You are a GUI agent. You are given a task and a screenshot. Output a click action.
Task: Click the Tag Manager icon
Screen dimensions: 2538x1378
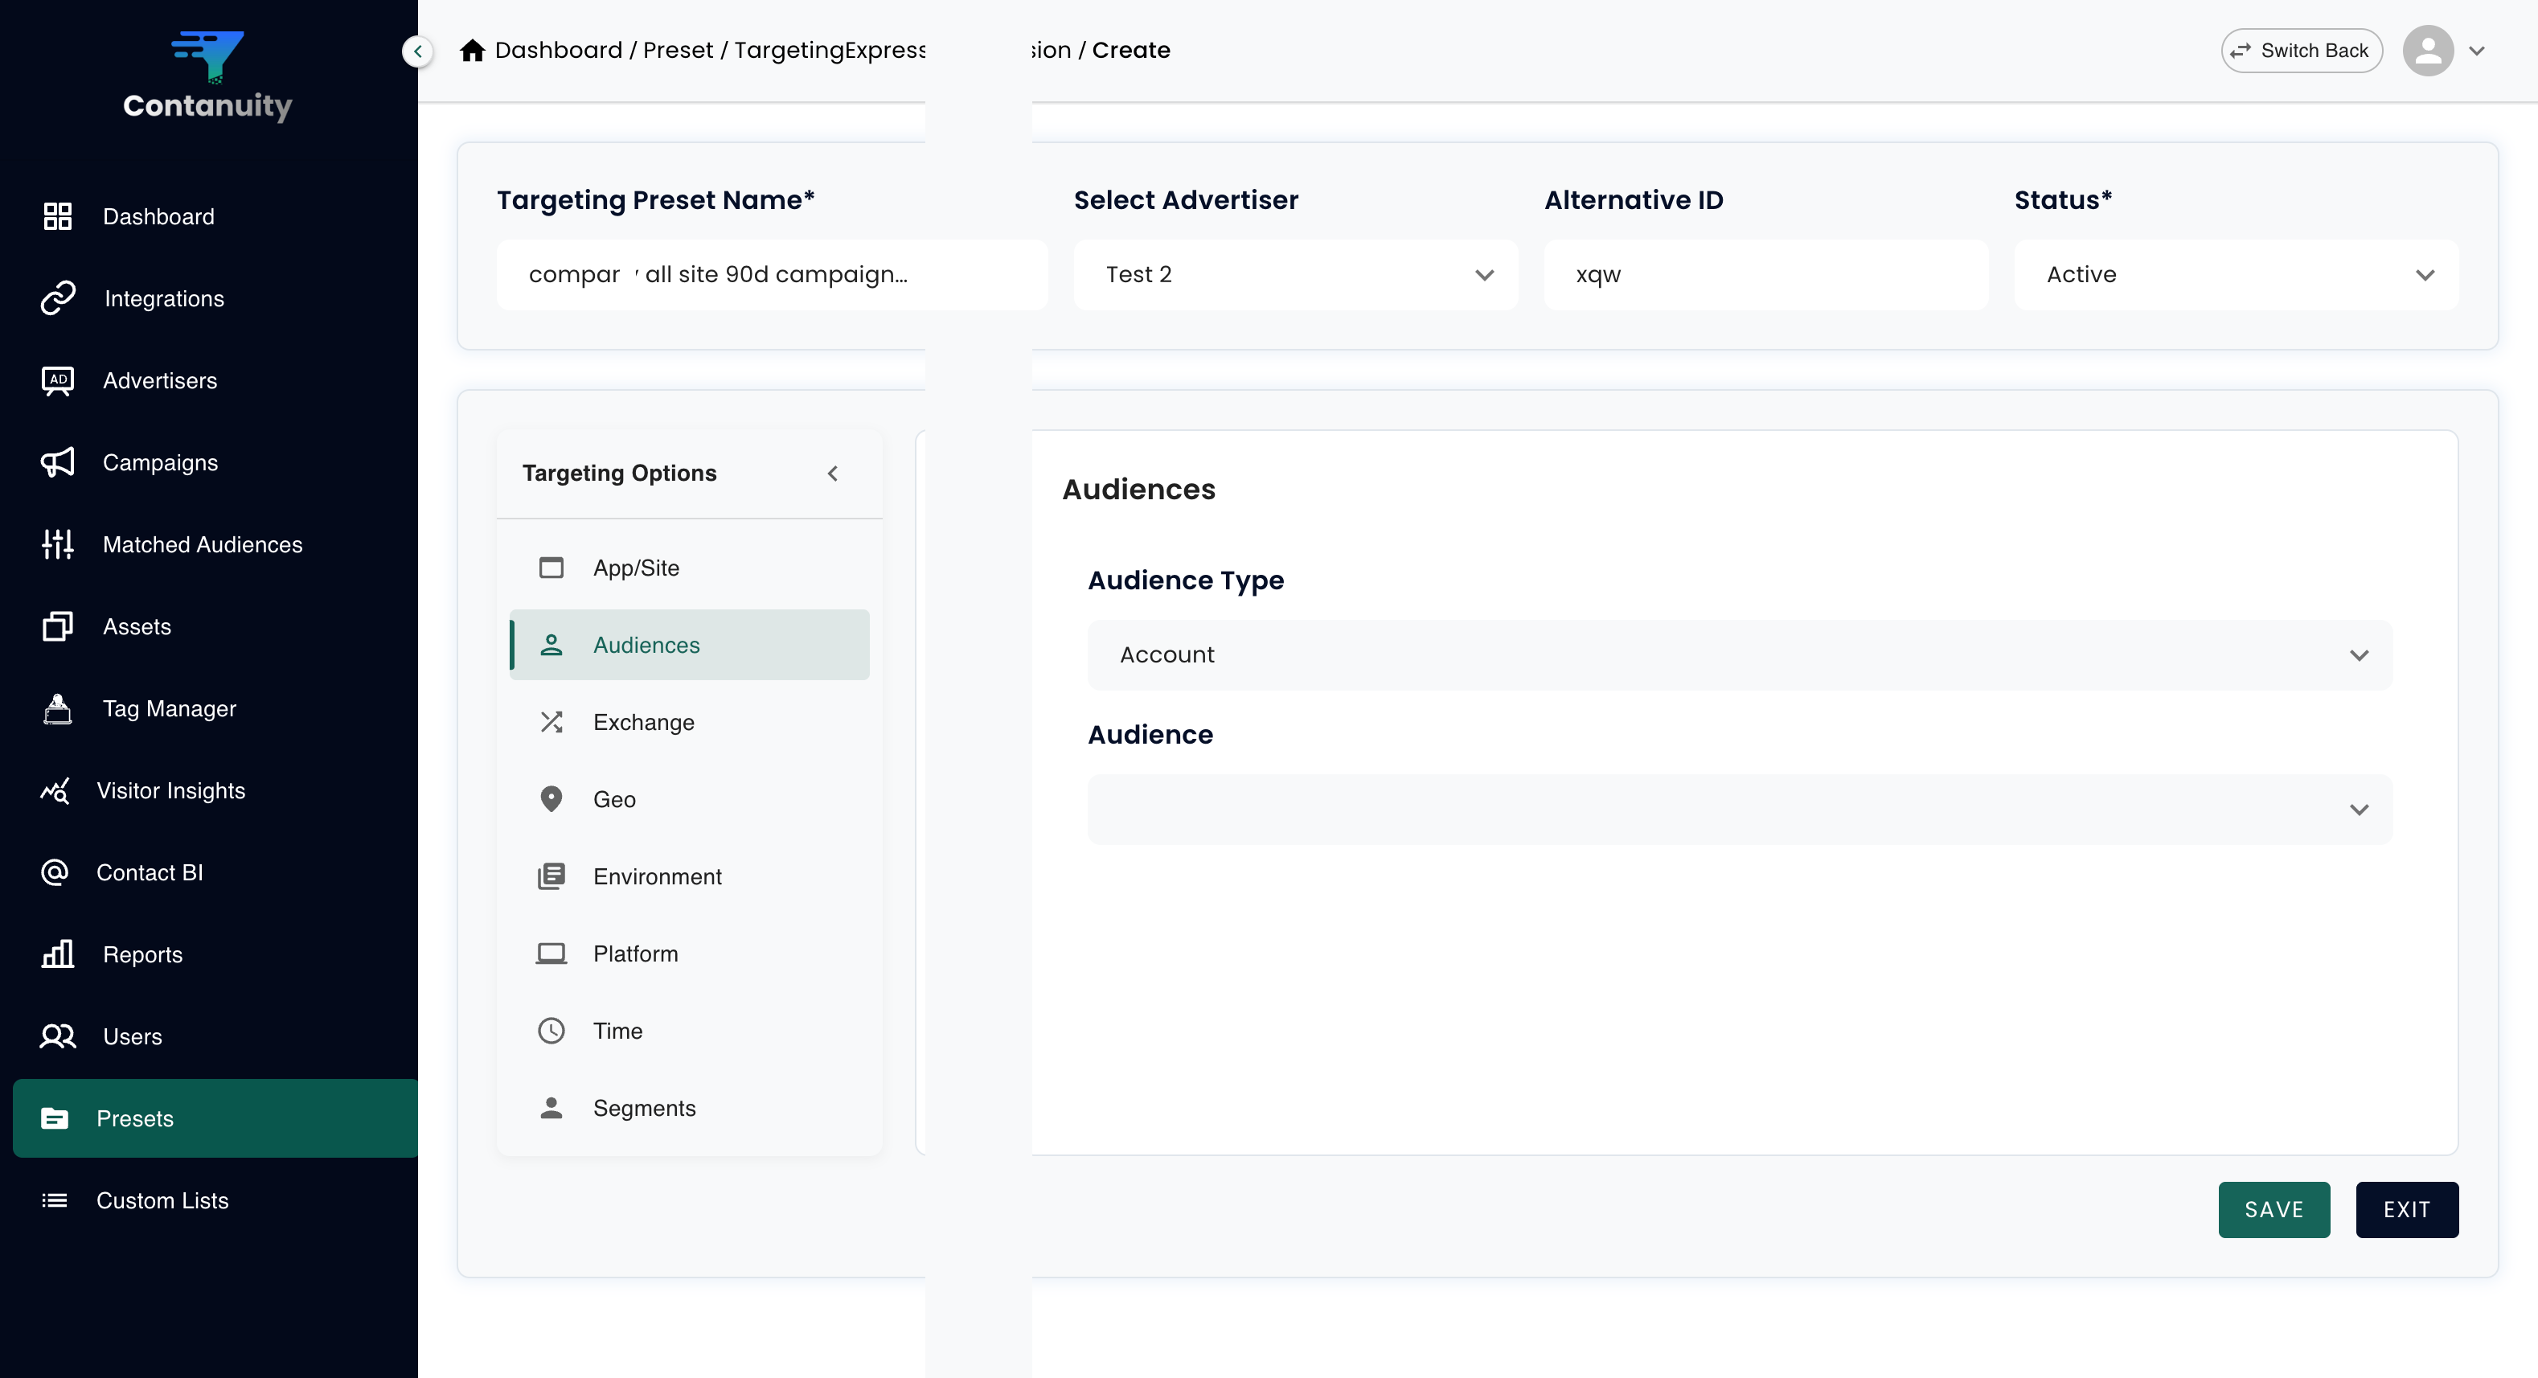[57, 708]
